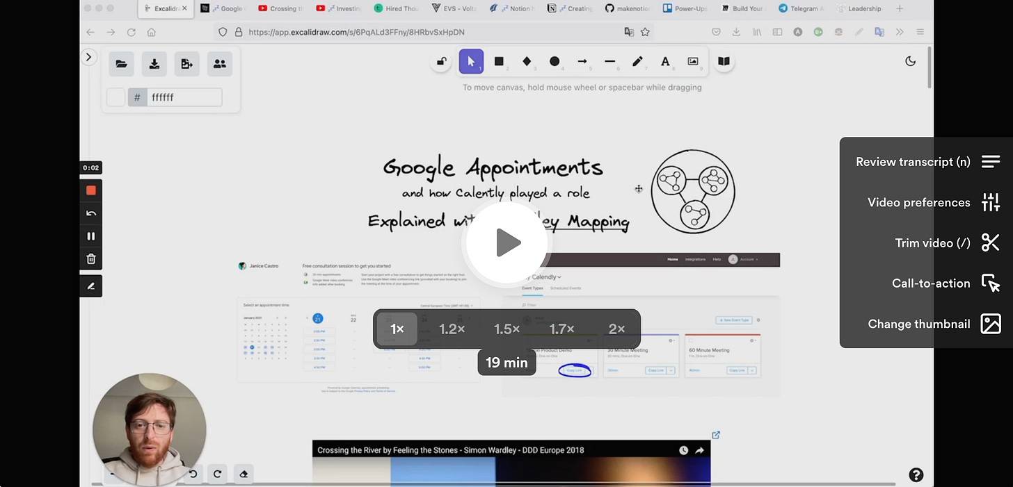
Task: Open a new browser tab with plus
Action: click(900, 8)
